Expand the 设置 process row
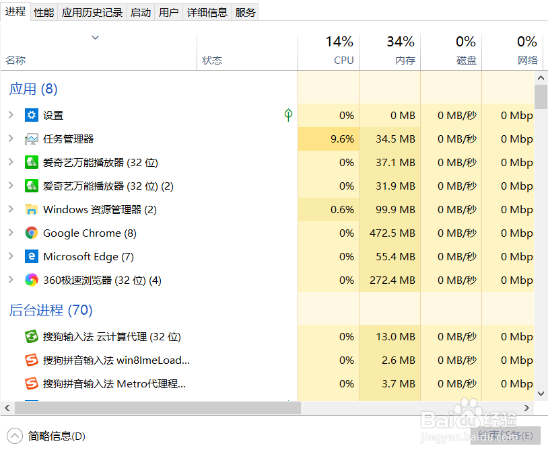548x456 pixels. point(11,114)
